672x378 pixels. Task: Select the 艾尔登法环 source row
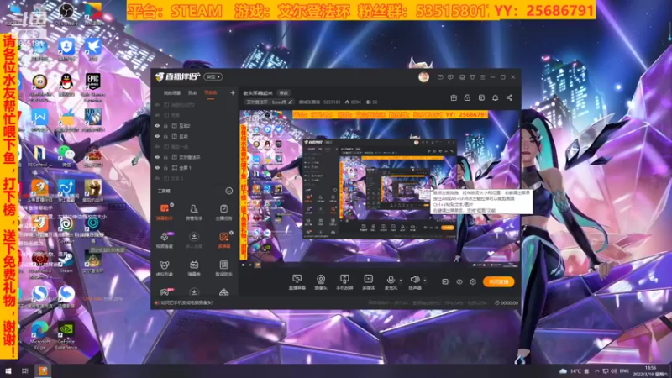pyautogui.click(x=194, y=157)
